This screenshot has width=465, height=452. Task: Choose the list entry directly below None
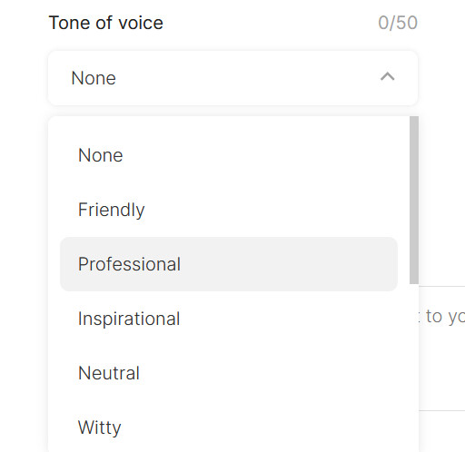(229, 210)
